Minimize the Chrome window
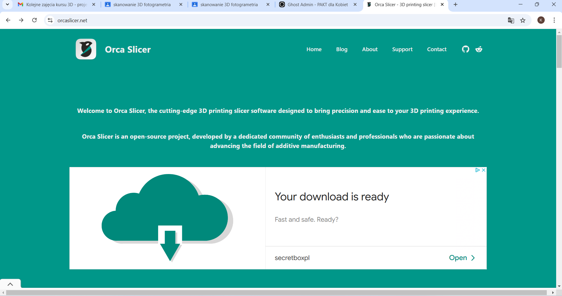 [x=520, y=4]
